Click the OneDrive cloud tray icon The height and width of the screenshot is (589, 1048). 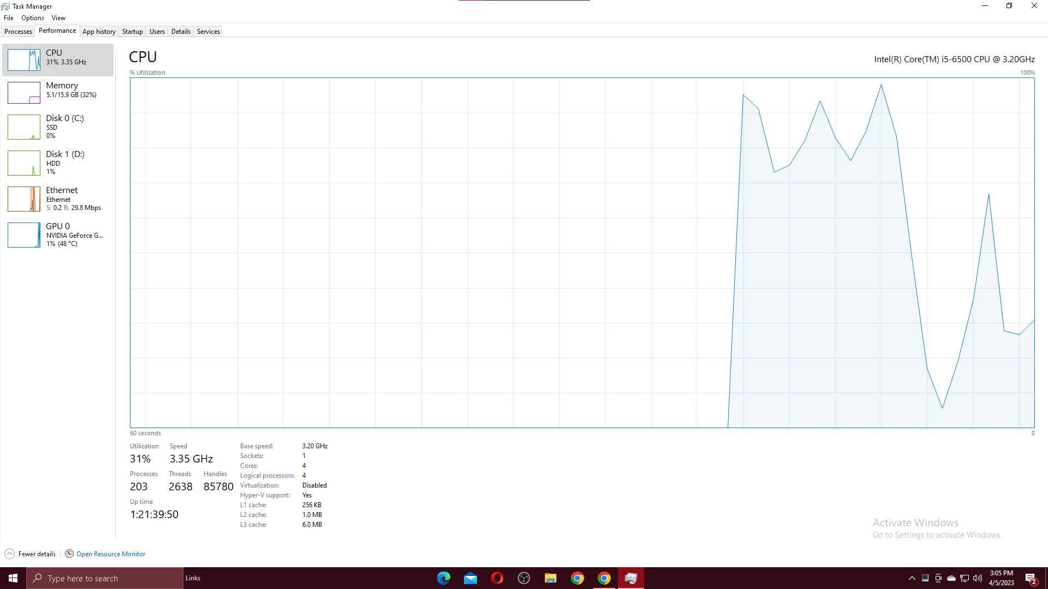951,578
